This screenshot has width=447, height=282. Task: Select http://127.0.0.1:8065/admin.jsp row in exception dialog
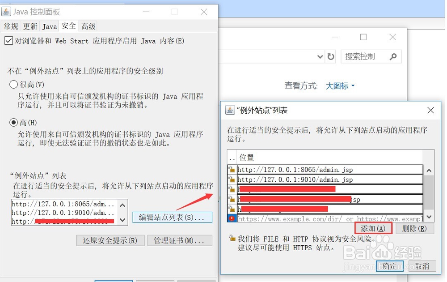330,170
